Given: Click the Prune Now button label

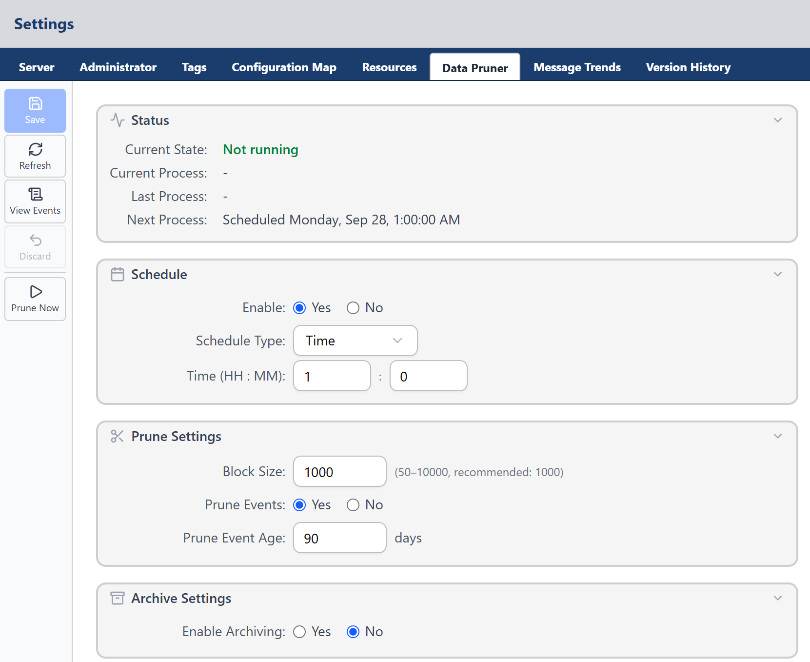Looking at the screenshot, I should [x=35, y=308].
